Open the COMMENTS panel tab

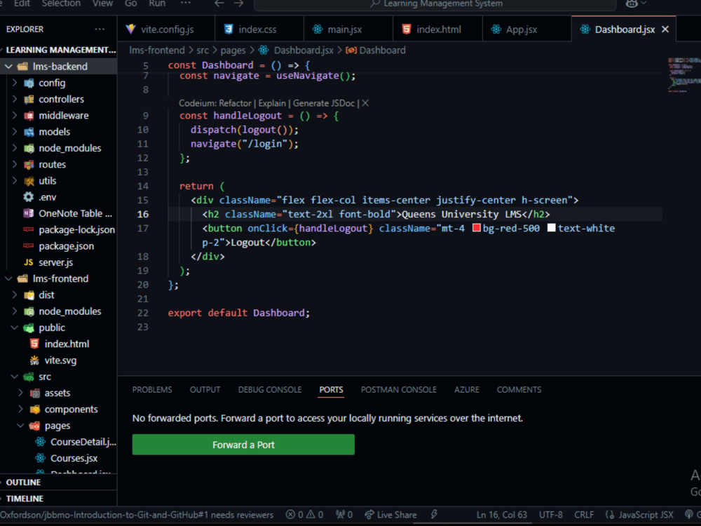tap(519, 389)
